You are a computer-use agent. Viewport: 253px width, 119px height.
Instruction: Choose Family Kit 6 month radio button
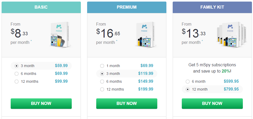tap(188, 81)
